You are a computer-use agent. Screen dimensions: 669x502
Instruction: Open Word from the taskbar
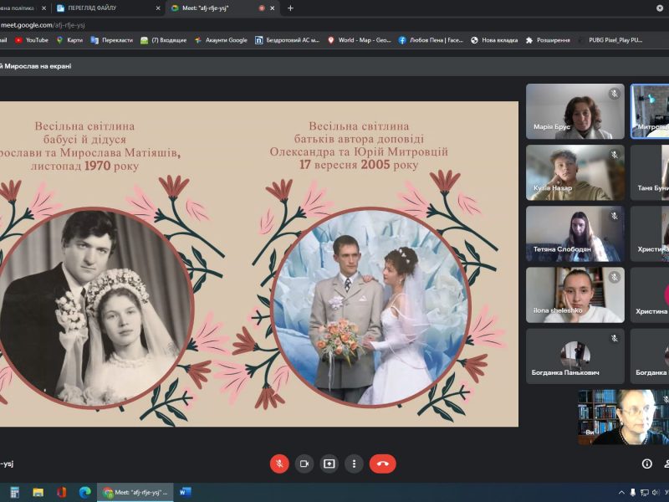185,492
